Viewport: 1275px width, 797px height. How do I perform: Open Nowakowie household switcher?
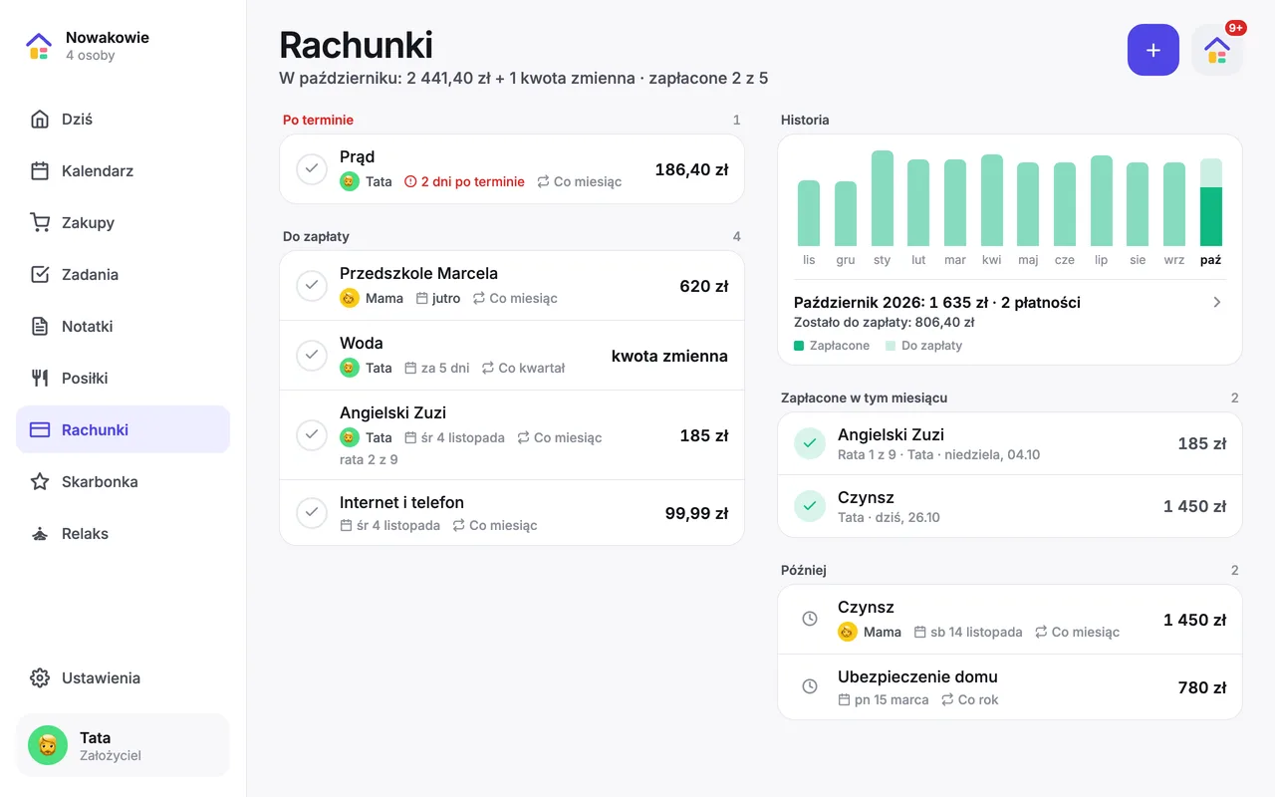tap(123, 46)
